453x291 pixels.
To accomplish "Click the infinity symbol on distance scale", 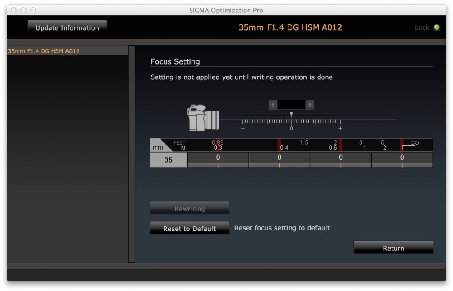I will pyautogui.click(x=415, y=143).
